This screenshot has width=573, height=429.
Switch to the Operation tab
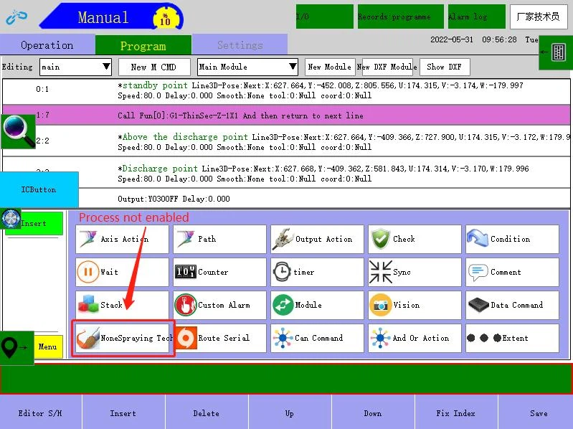(47, 45)
